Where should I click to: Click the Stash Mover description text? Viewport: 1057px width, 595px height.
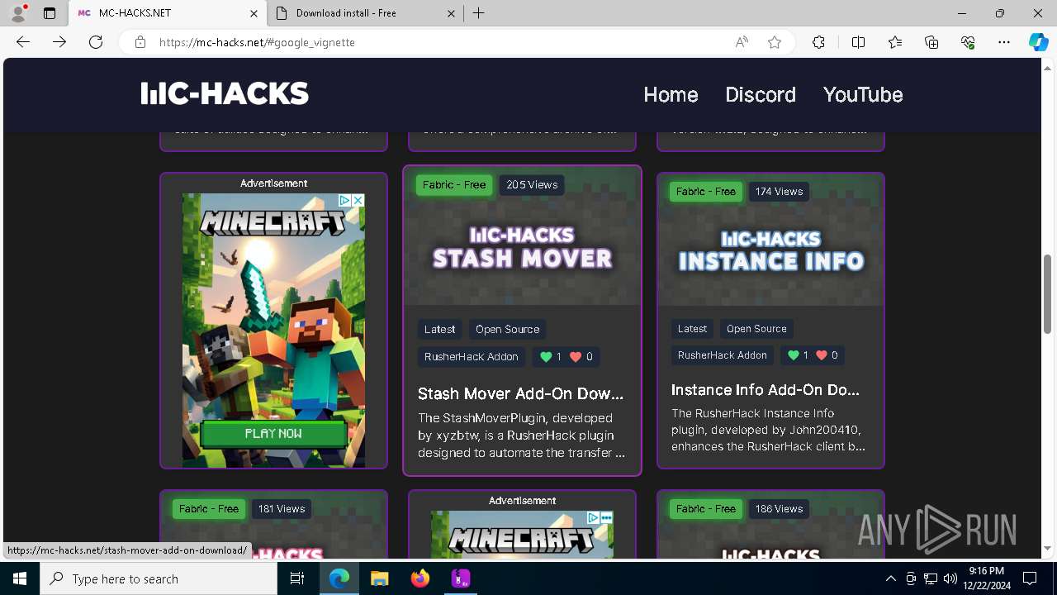click(x=521, y=436)
